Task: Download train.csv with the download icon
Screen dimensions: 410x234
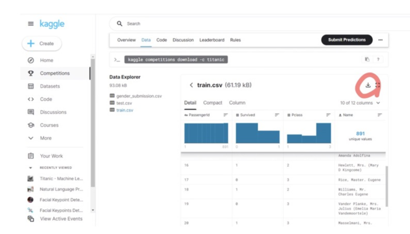Action: pyautogui.click(x=368, y=85)
